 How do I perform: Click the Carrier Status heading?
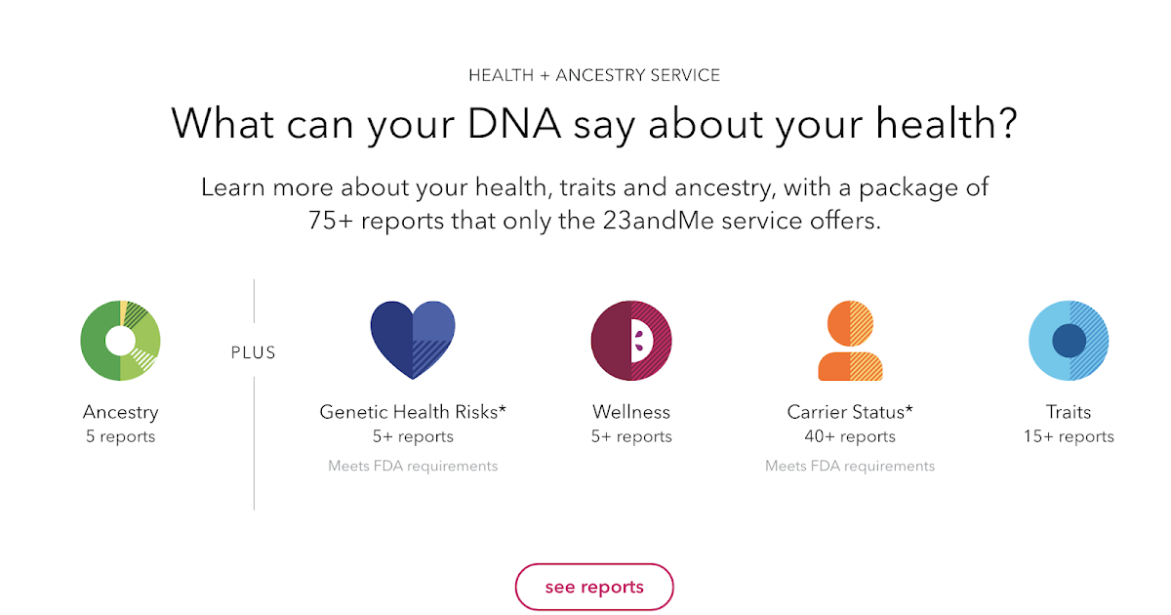[x=849, y=412]
